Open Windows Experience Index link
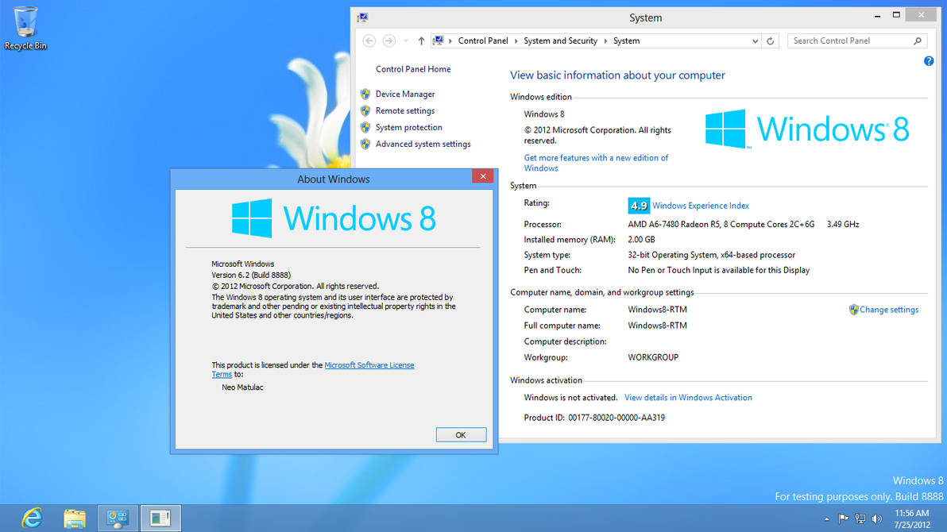This screenshot has height=532, width=947. (701, 206)
